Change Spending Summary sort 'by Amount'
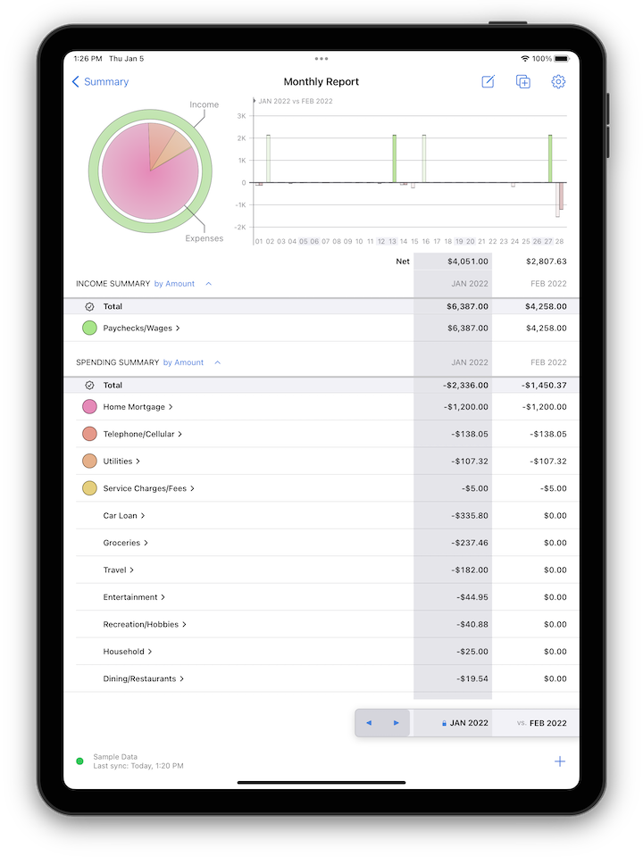The image size is (643, 865). point(183,362)
